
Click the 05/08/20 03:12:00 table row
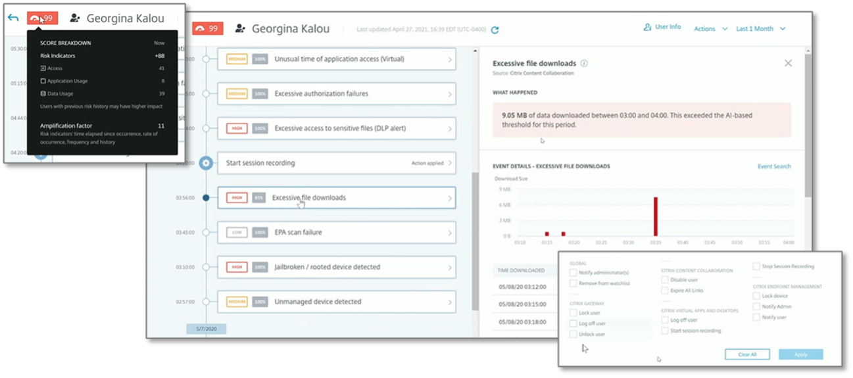[x=525, y=287]
